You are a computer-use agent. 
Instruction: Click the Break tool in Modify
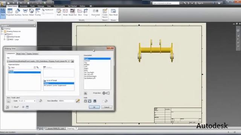65,12
